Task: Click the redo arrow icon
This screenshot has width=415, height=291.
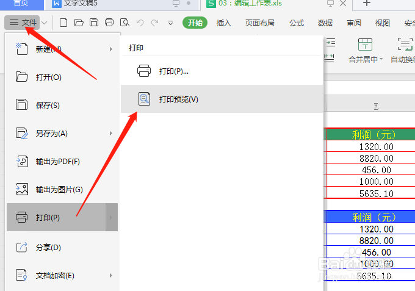Action: 154,23
